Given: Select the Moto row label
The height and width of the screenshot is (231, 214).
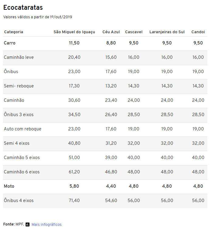Looking at the screenshot, I should point(9,186).
